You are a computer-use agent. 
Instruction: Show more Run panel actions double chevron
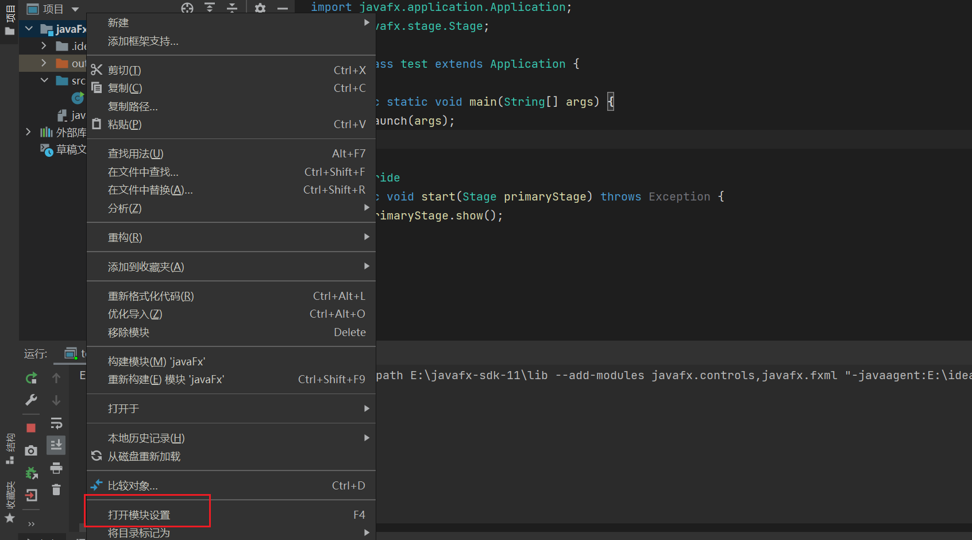(32, 524)
